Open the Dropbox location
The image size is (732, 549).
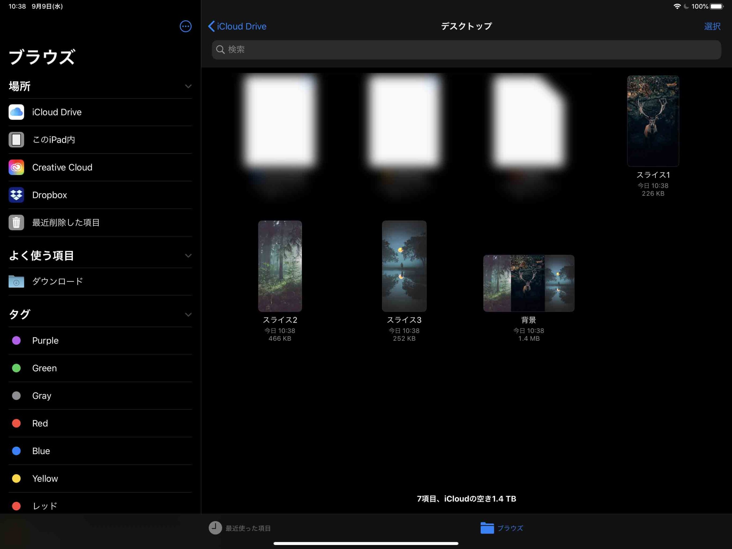(x=49, y=195)
